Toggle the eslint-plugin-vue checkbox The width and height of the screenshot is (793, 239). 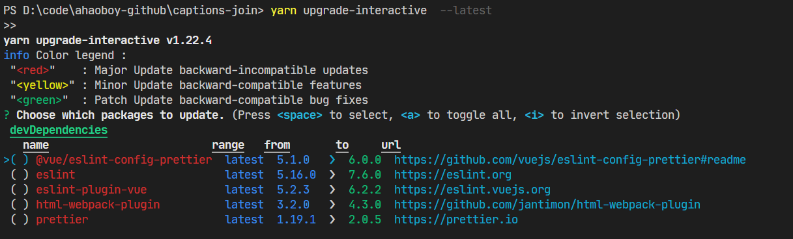20,190
